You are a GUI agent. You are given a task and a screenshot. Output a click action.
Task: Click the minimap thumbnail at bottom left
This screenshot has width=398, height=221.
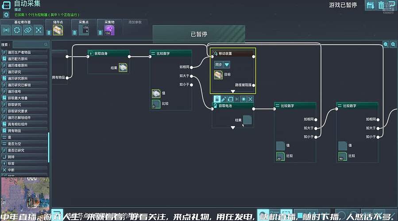pos(24,190)
